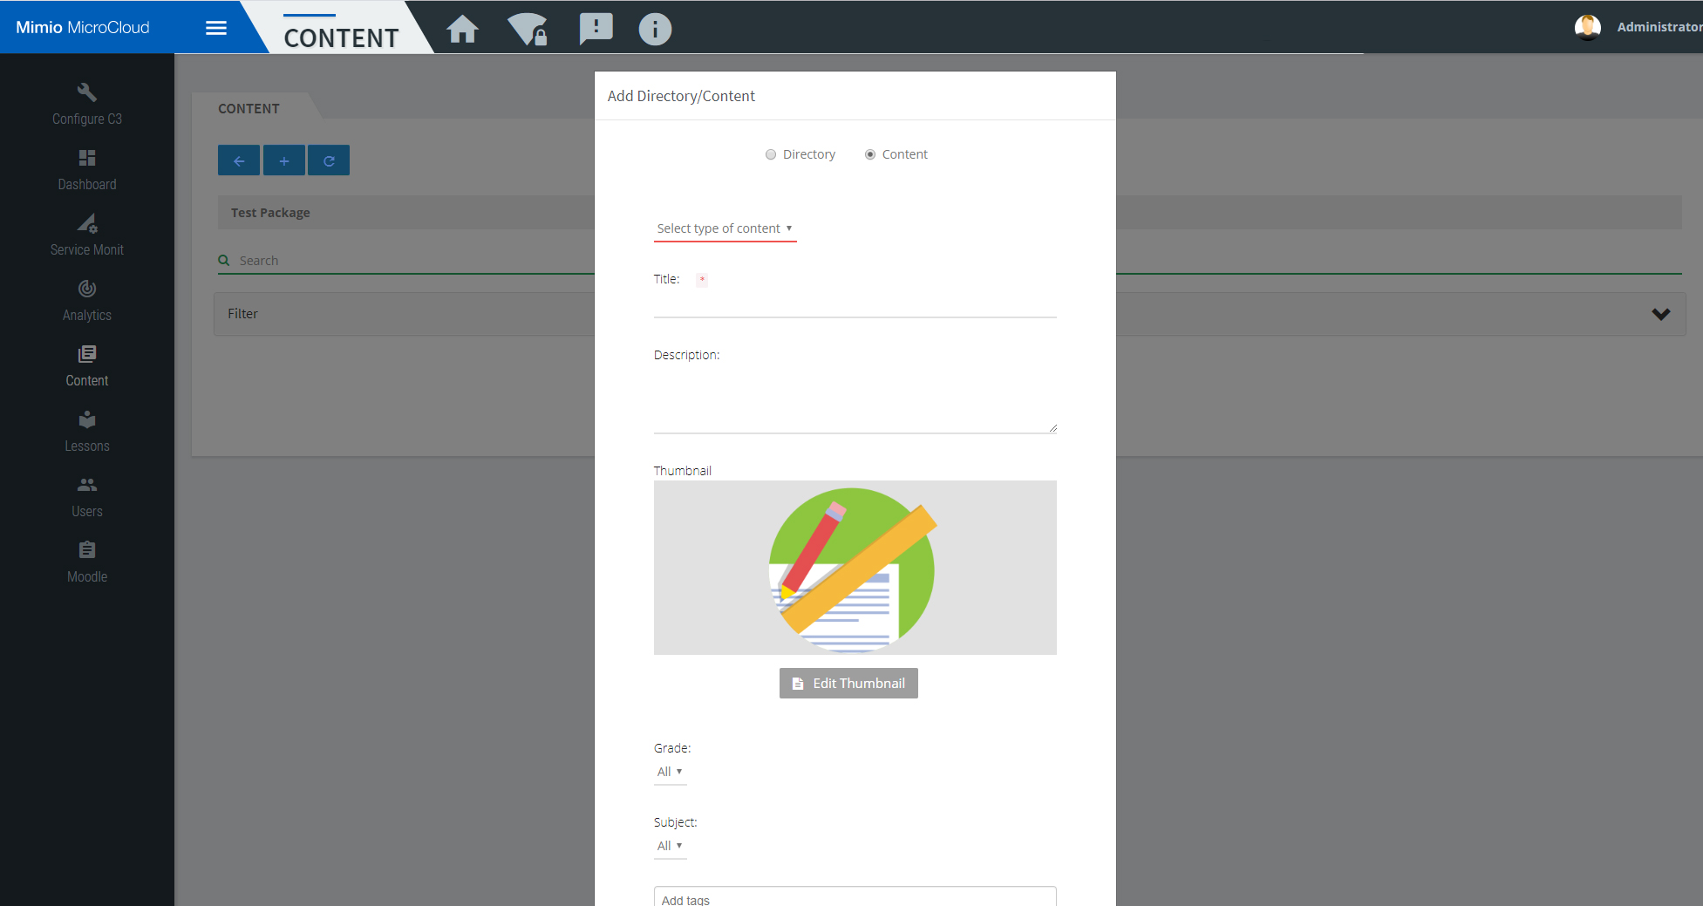Click the Description text area

point(855,399)
